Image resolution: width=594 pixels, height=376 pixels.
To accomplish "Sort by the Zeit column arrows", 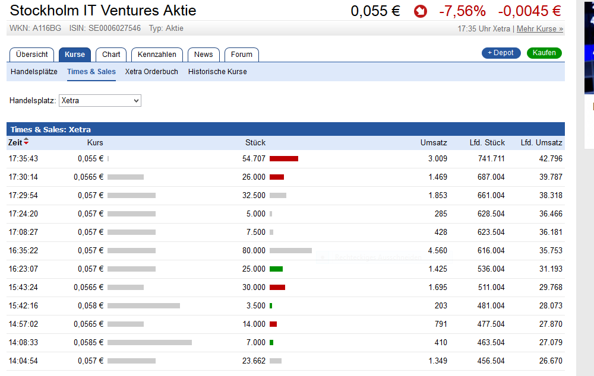I will point(26,142).
